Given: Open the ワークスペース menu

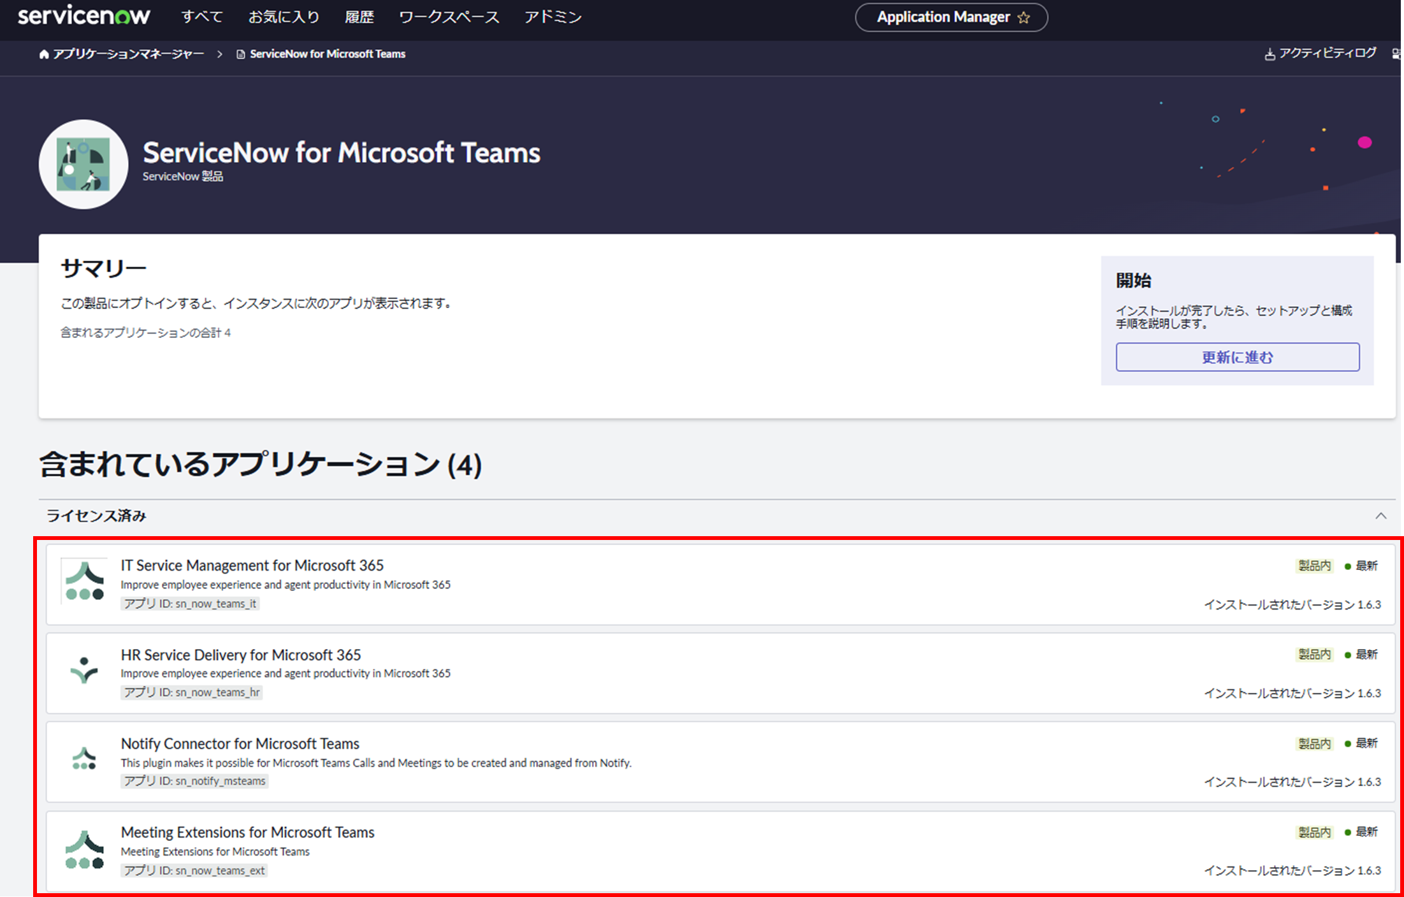Looking at the screenshot, I should point(449,17).
